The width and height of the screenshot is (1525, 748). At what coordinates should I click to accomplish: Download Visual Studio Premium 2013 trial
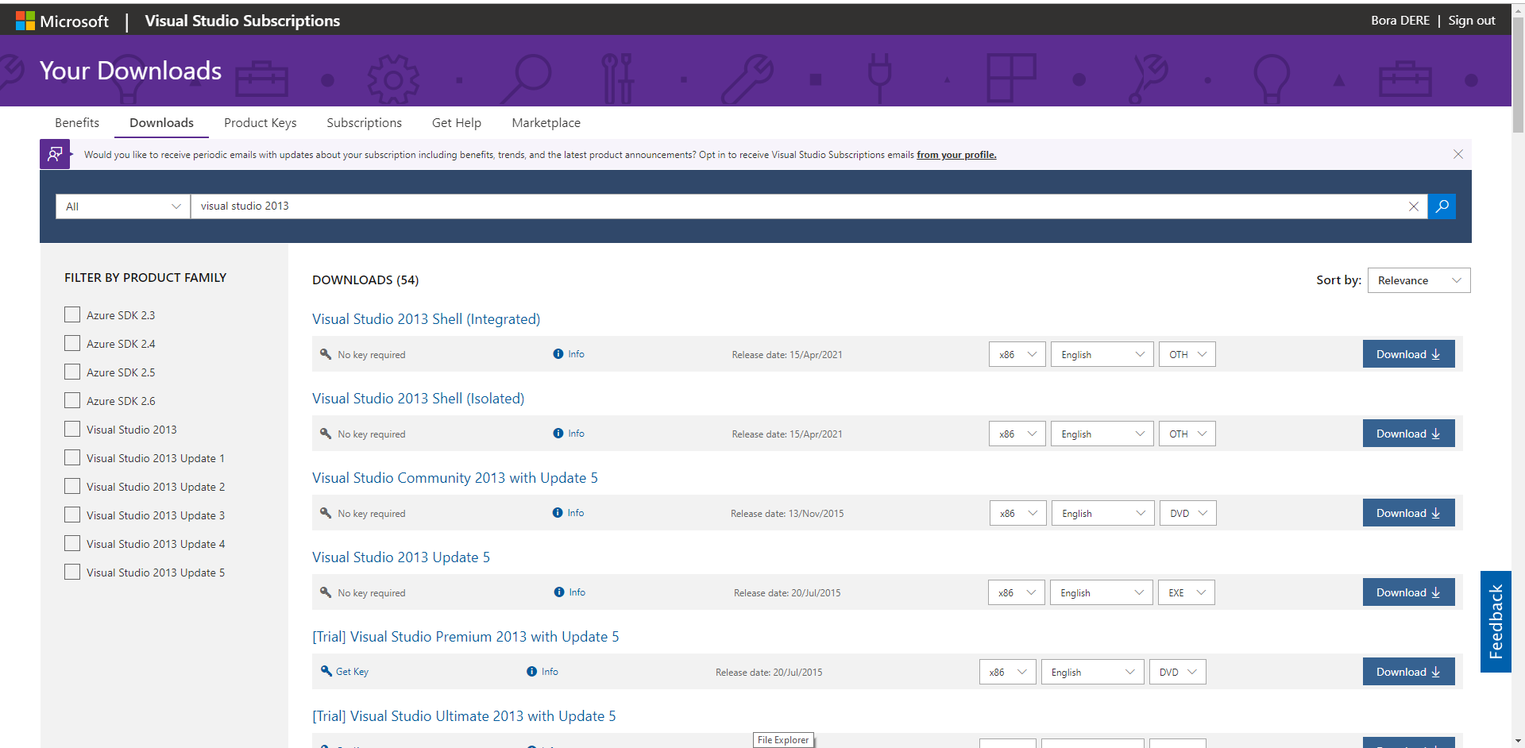coord(1409,672)
